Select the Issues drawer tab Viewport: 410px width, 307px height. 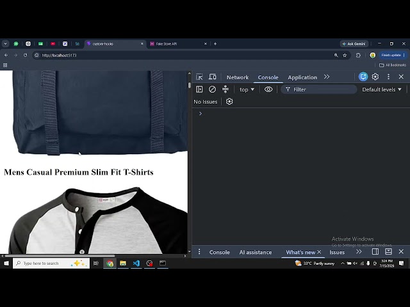[337, 252]
